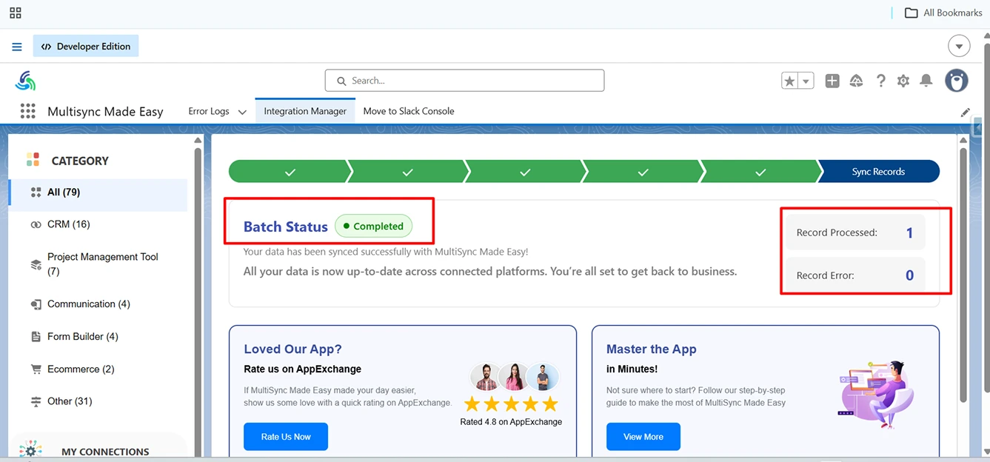Open the global actions plus icon
The width and height of the screenshot is (990, 462).
(832, 81)
